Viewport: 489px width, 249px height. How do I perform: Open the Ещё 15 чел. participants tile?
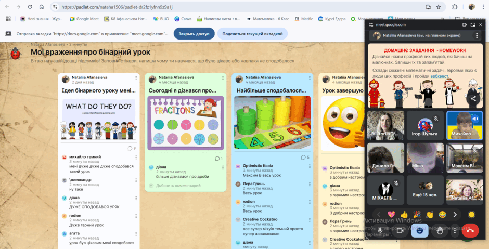click(x=425, y=190)
